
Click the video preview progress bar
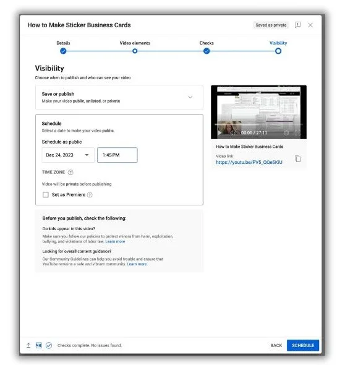258,124
